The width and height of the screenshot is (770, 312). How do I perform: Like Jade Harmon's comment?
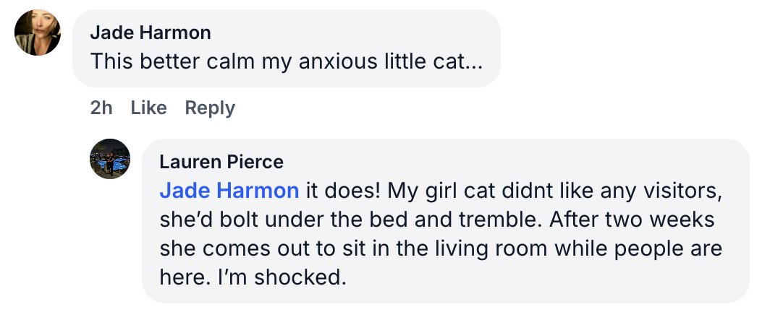(x=149, y=108)
